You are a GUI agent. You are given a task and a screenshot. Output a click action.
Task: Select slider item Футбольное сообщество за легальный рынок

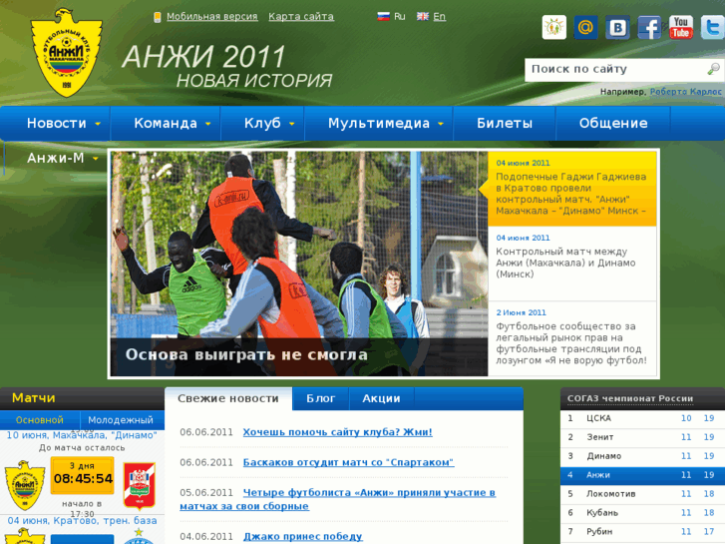coord(572,338)
